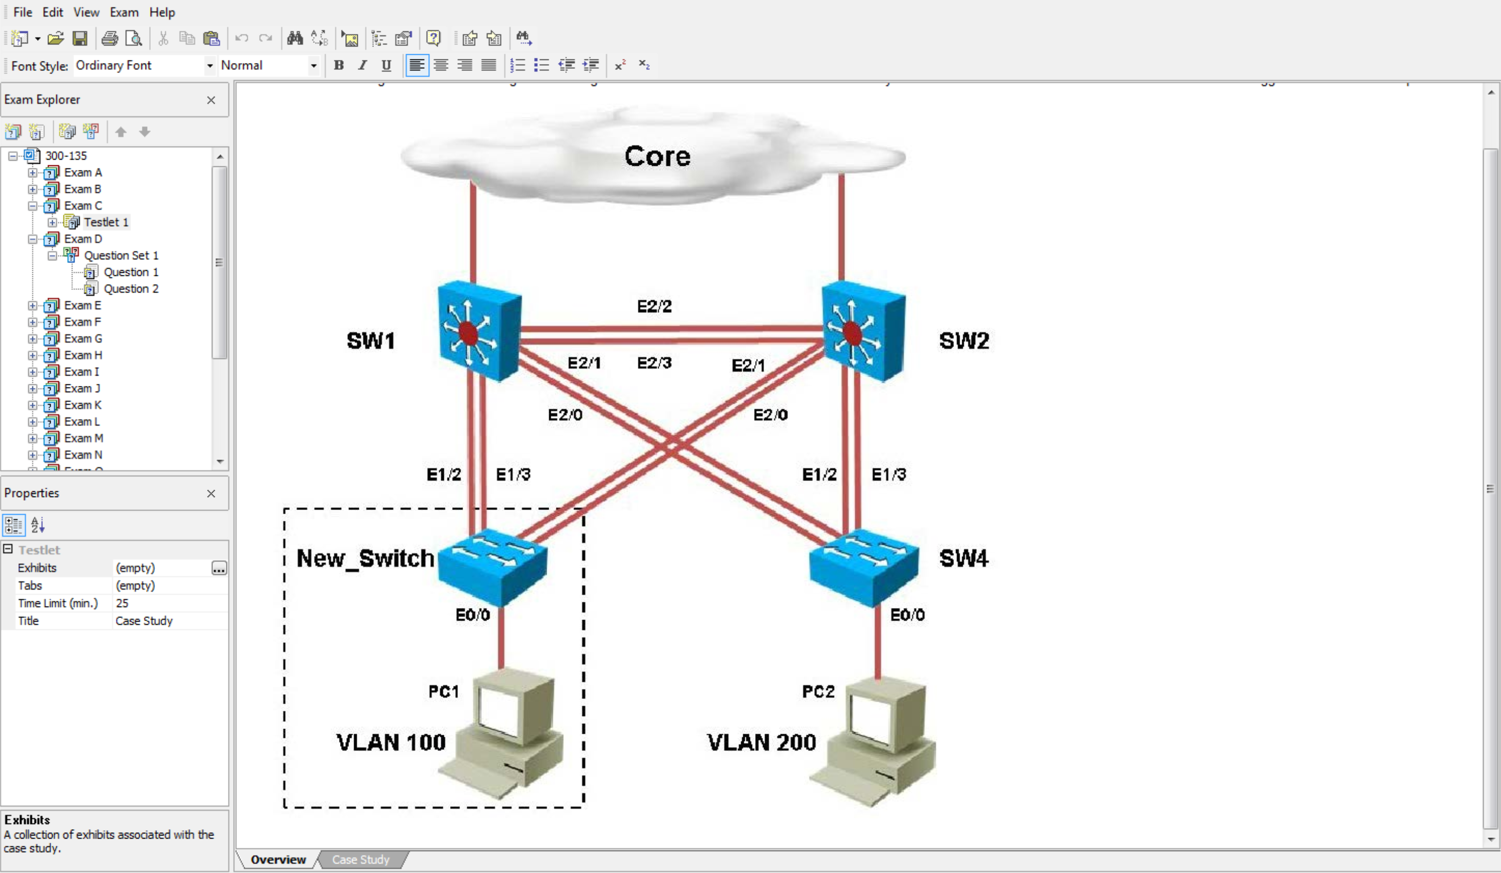The height and width of the screenshot is (873, 1501).
Task: Click Question 1 tree item
Action: pyautogui.click(x=129, y=271)
